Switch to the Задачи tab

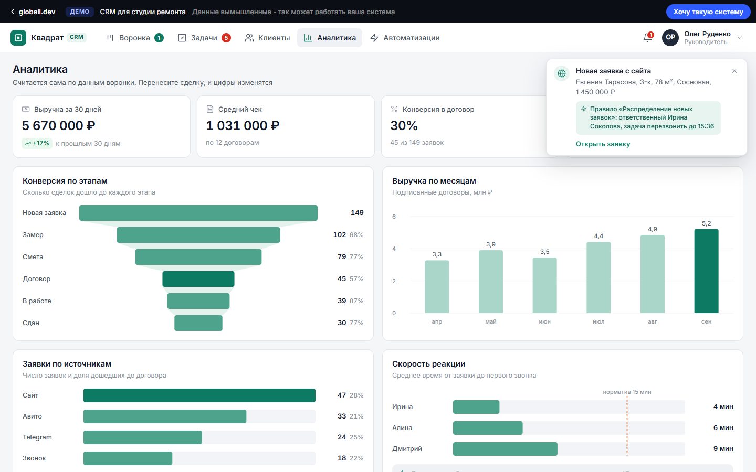(x=204, y=38)
